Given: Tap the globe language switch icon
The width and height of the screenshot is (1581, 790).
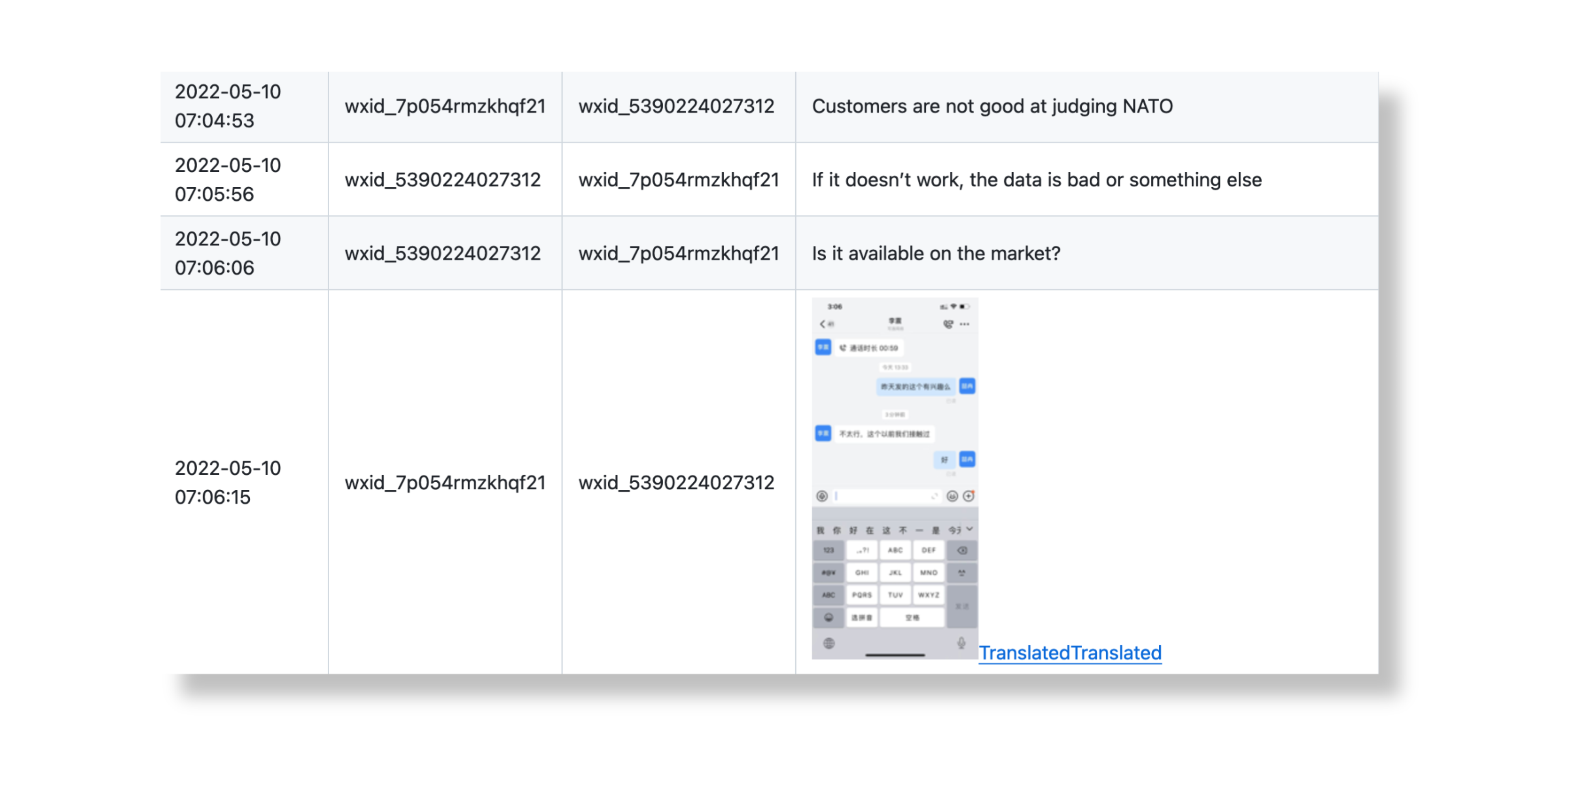Looking at the screenshot, I should (x=828, y=643).
